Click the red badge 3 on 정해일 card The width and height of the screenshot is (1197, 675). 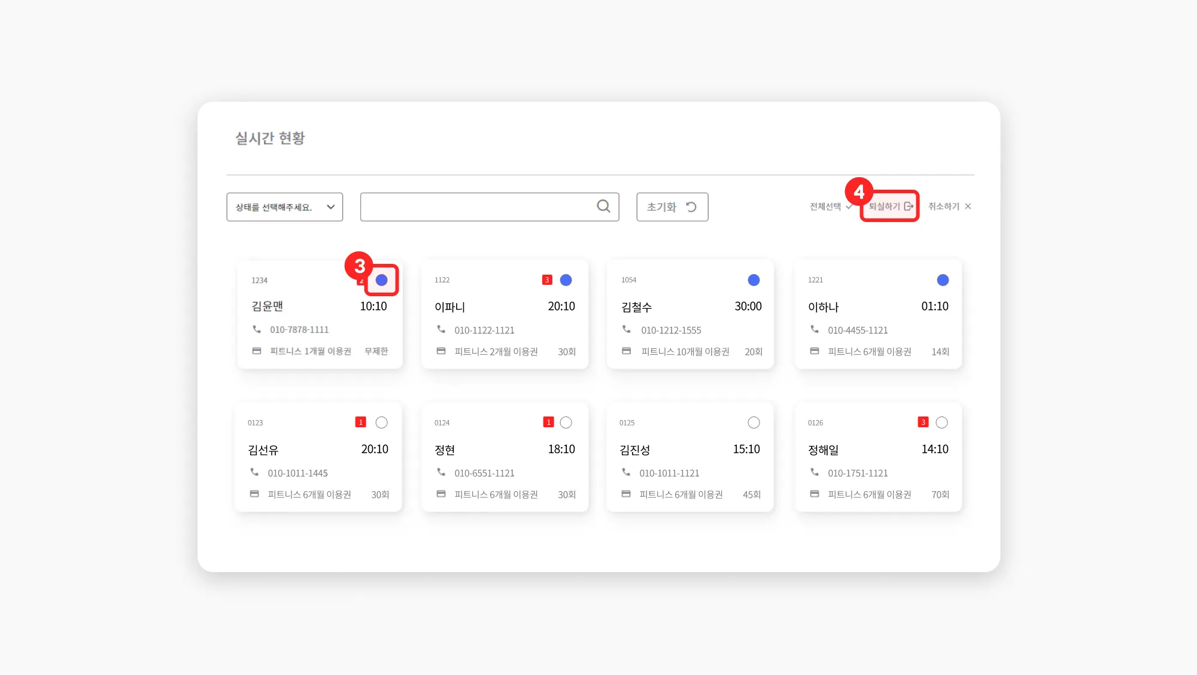click(x=923, y=422)
